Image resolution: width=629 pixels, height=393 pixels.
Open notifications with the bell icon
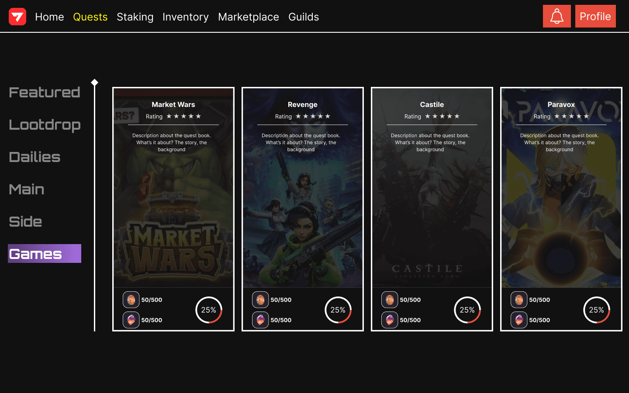[556, 16]
